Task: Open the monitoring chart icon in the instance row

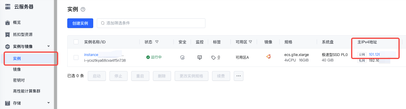Action: pos(199,57)
